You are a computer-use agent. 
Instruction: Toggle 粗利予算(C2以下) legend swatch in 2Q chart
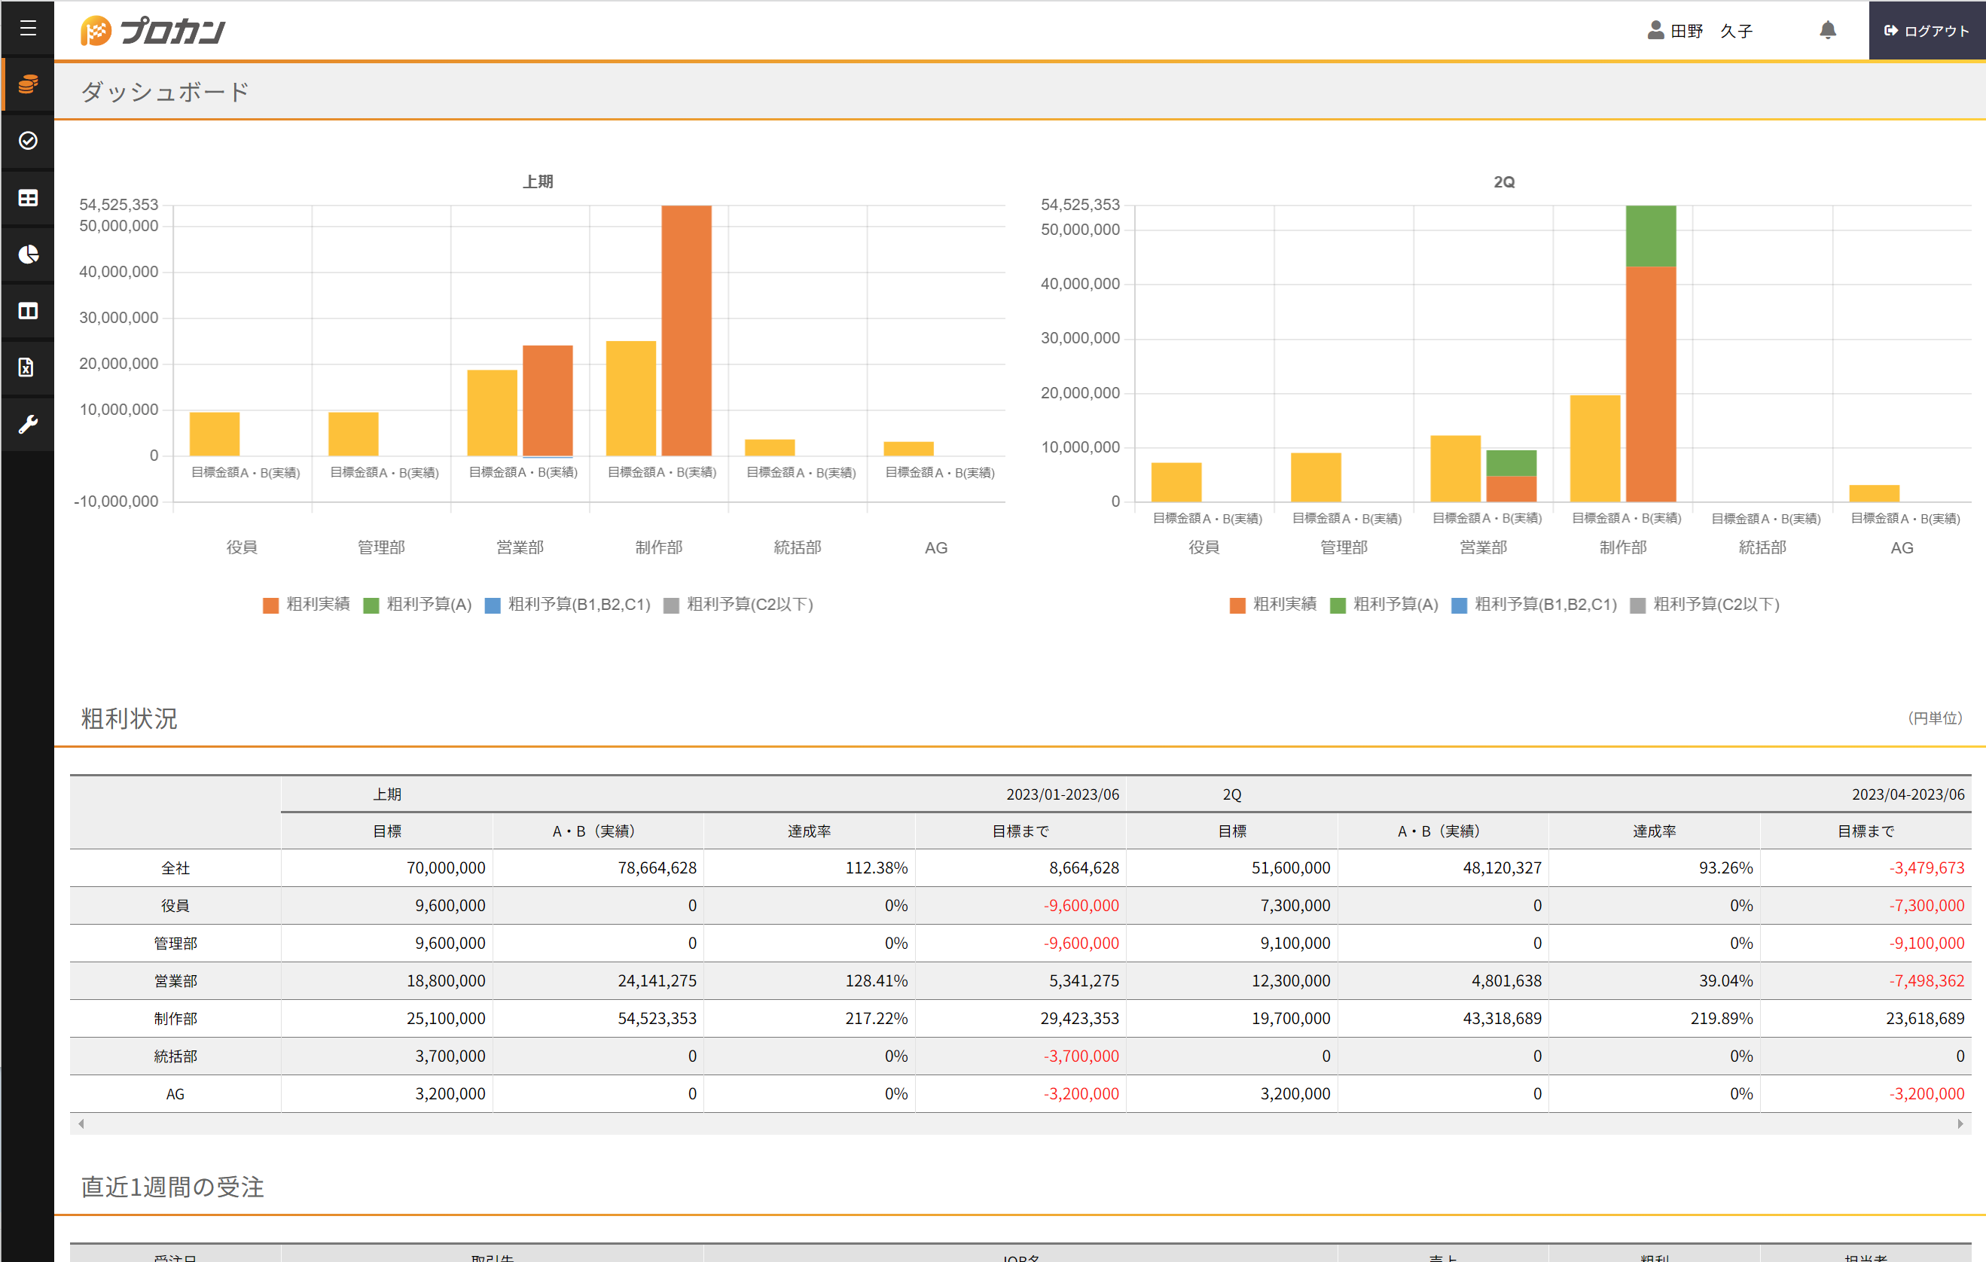pos(1638,605)
